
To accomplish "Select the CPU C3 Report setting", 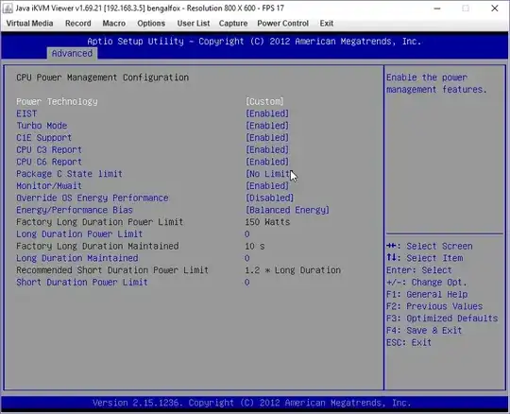I will click(49, 149).
